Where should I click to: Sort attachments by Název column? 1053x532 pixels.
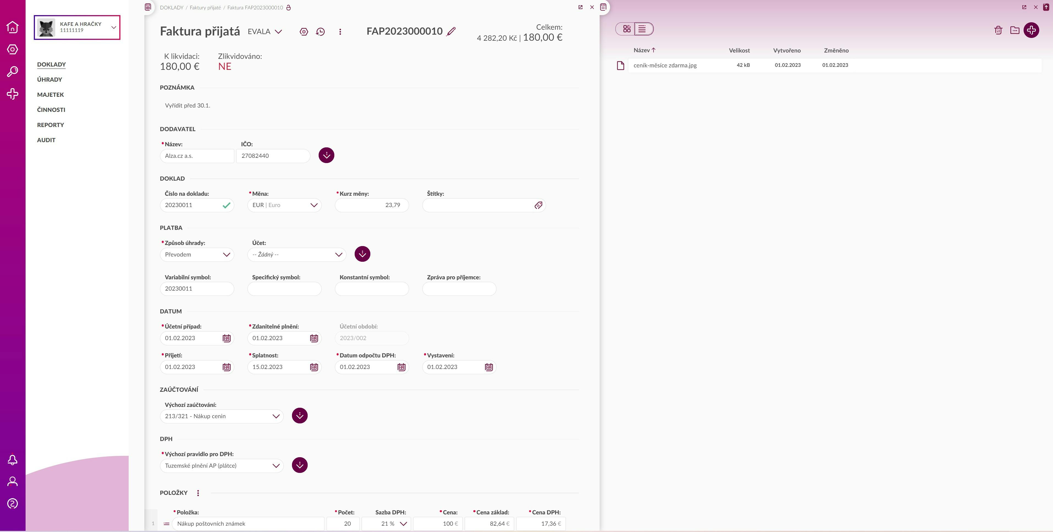click(x=644, y=50)
